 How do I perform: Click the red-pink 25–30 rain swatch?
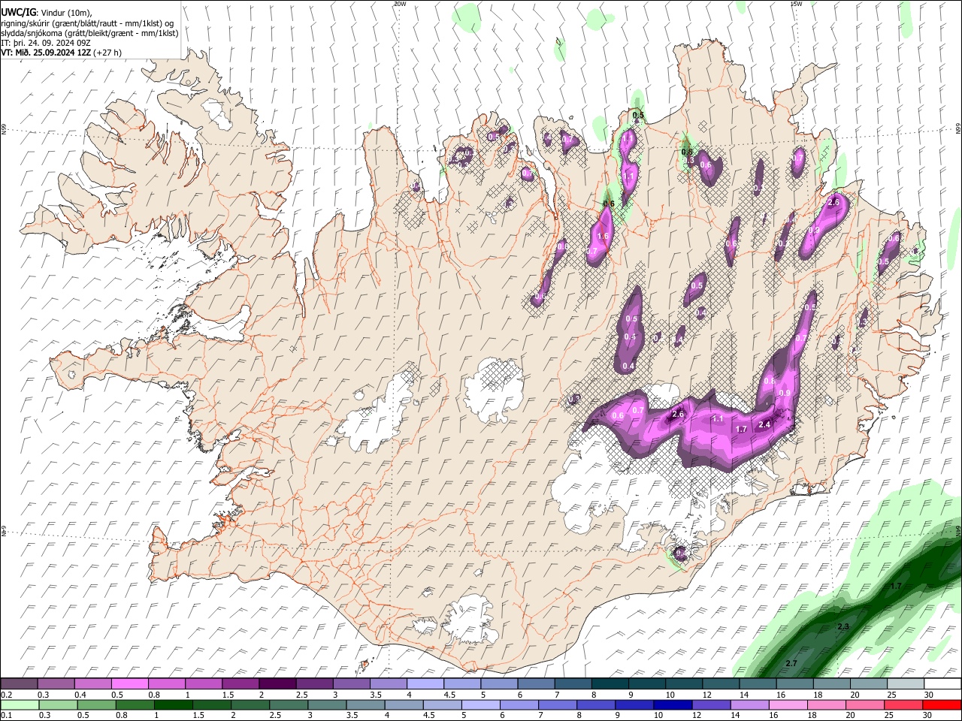(903, 704)
